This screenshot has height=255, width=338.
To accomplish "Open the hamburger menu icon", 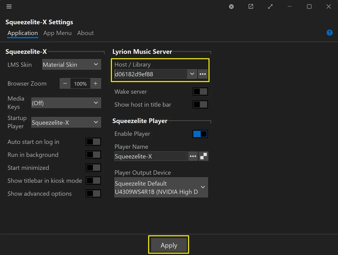I will click(9, 6).
